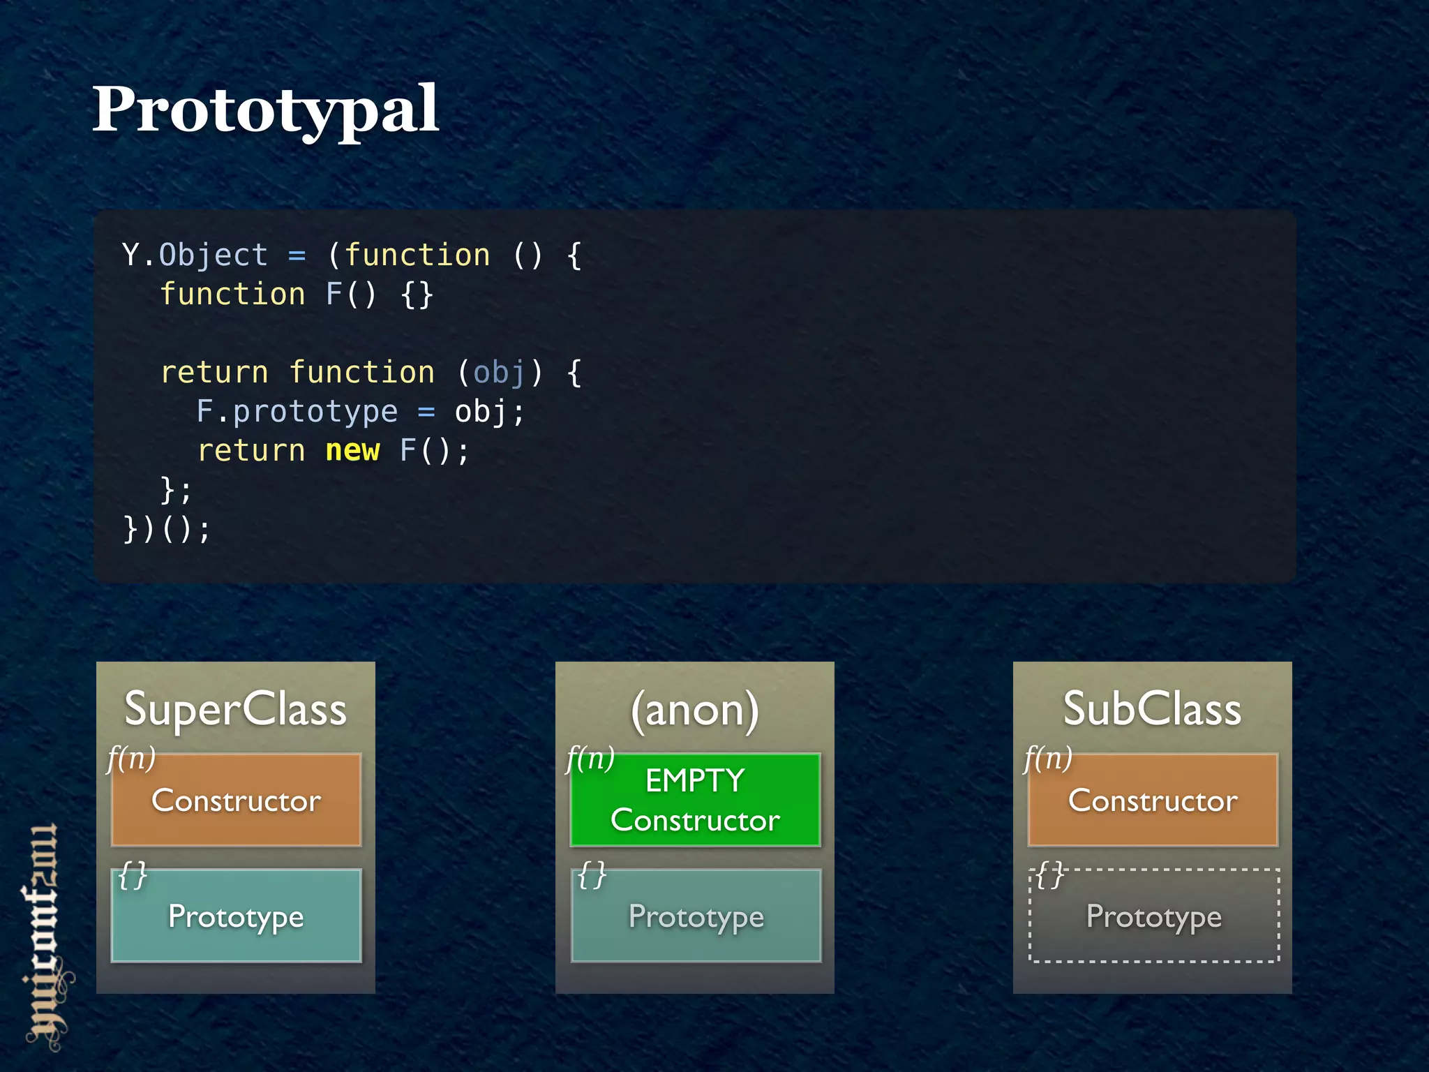The width and height of the screenshot is (1429, 1072).
Task: Click the {} label on (anon) Prototype
Action: point(592,874)
